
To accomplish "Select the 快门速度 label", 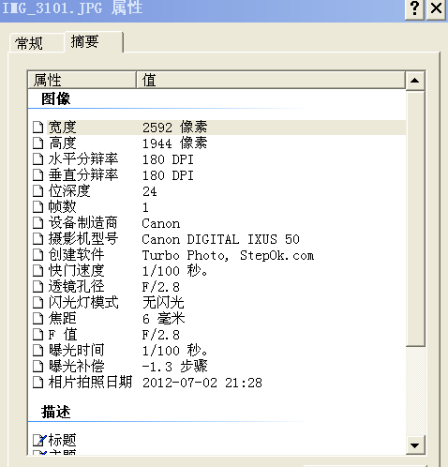I will [x=76, y=271].
